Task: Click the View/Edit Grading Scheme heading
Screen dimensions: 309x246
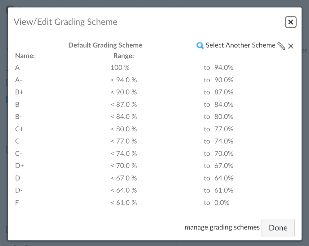Action: point(65,22)
